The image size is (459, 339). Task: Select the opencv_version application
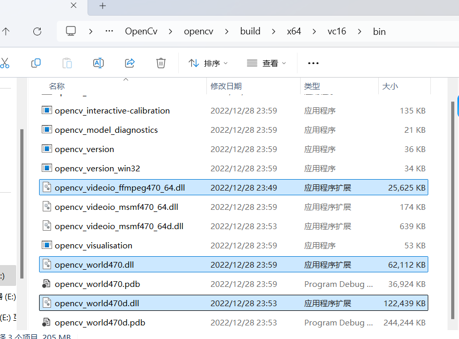tap(233, 149)
